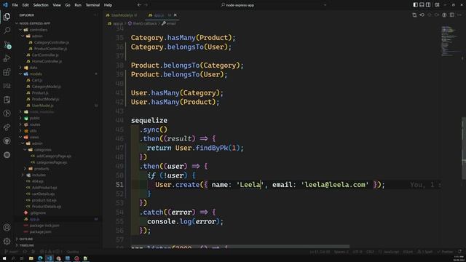Open the Search view in the activity bar

[7, 31]
